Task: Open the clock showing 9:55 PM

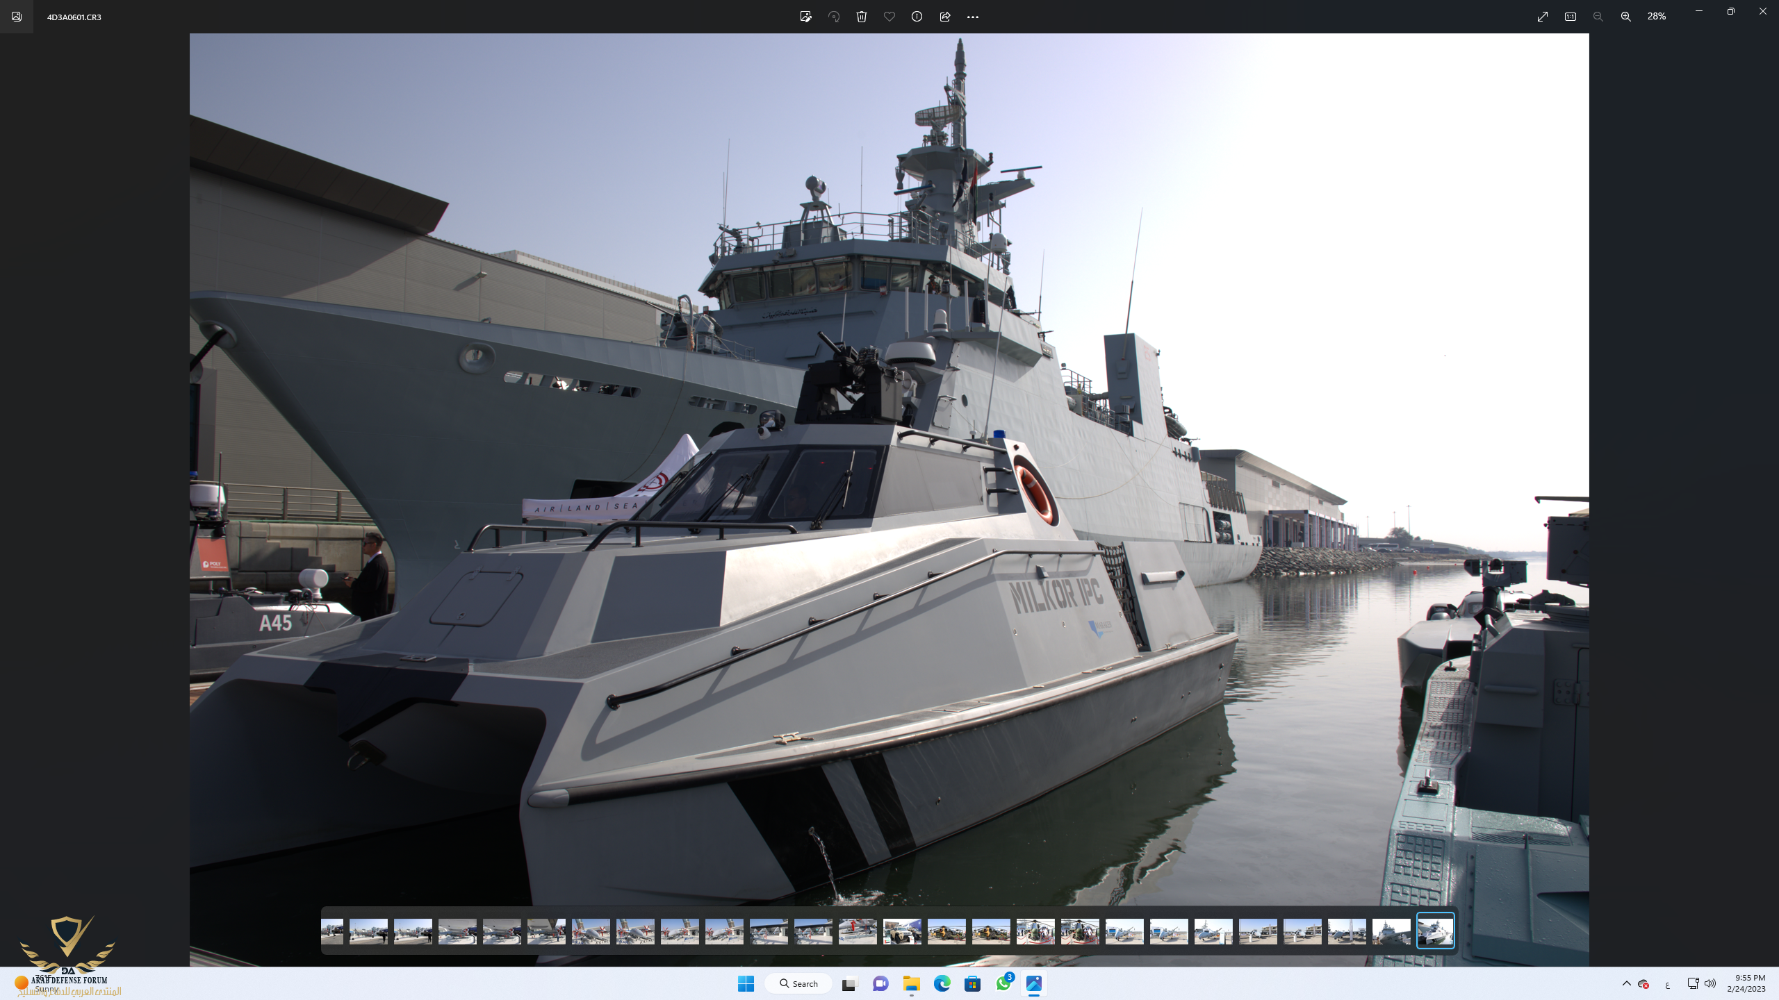Action: pos(1746,983)
